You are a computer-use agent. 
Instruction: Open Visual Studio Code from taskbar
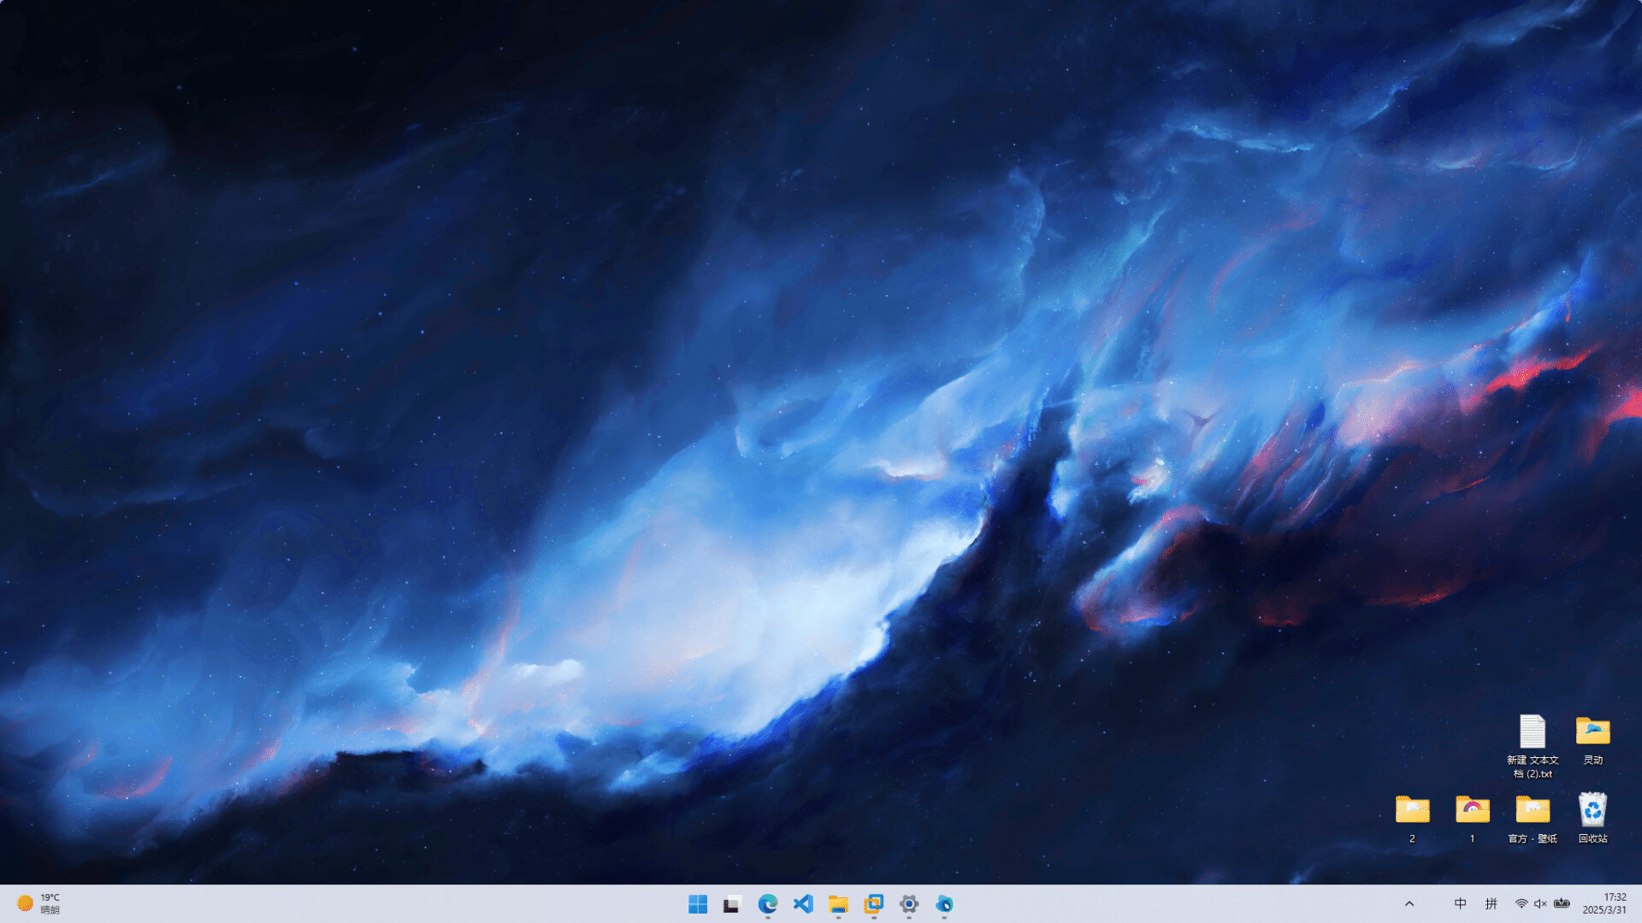803,904
